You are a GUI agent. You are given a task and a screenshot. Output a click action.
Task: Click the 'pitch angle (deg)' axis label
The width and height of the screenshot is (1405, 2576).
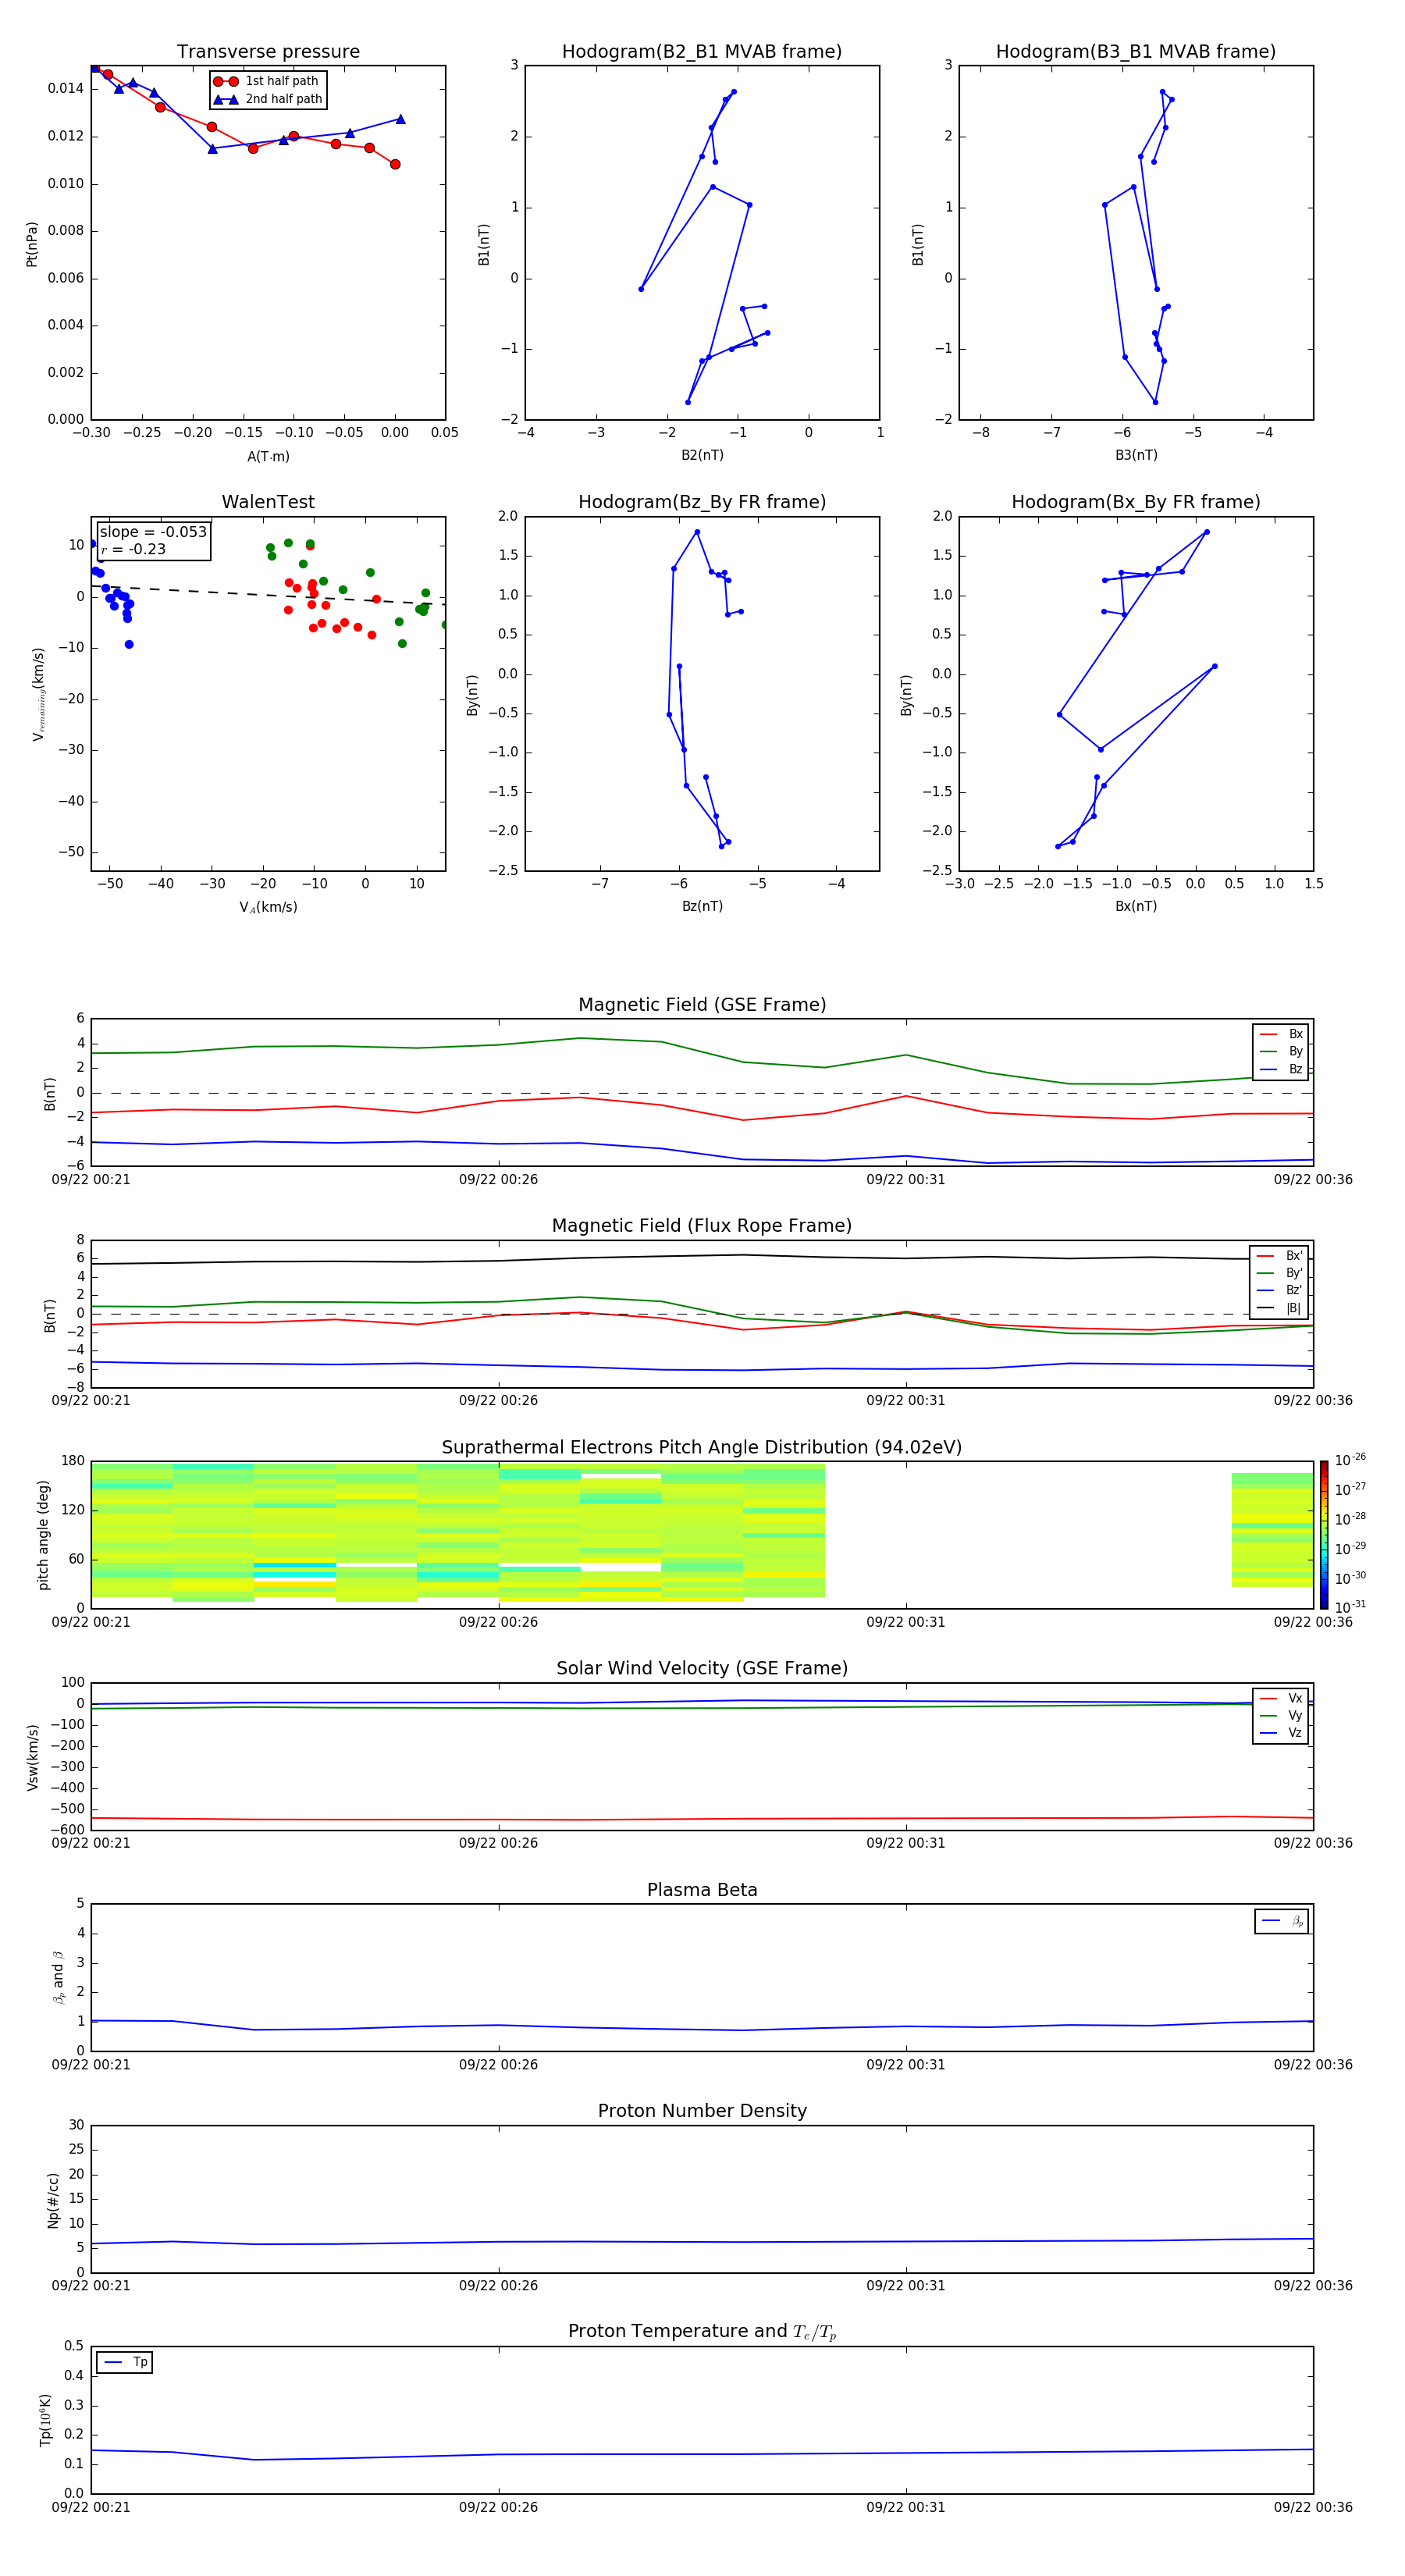pos(43,1535)
